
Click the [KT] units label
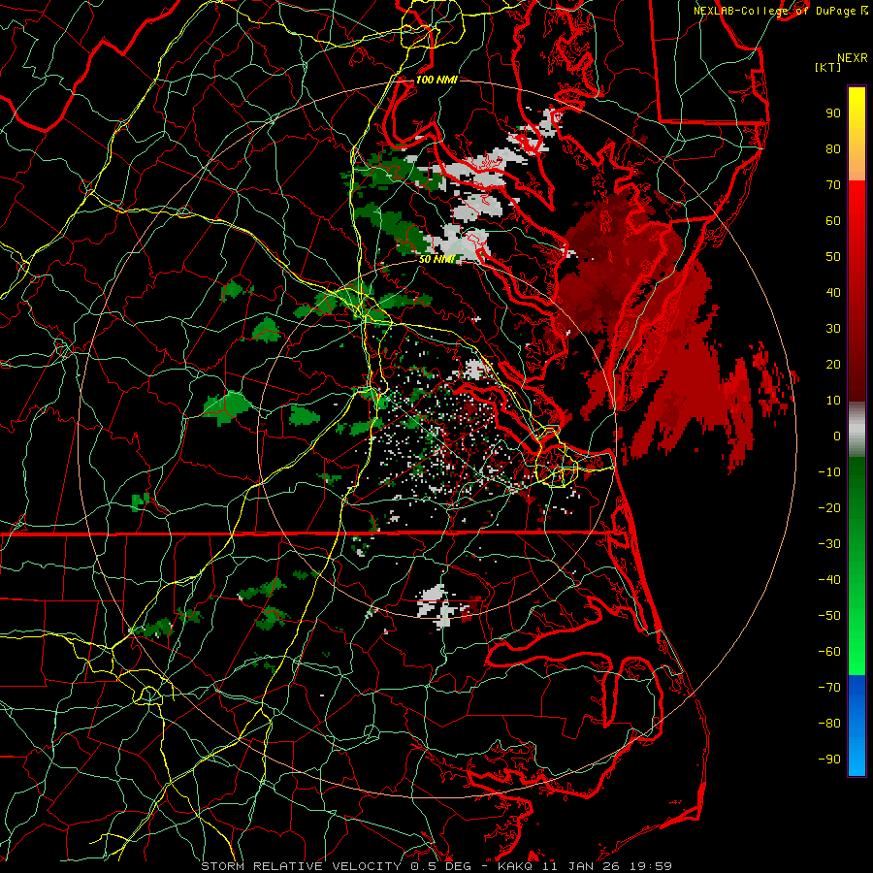[828, 67]
